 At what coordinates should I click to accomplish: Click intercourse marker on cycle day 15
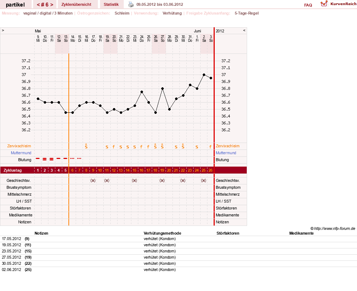(135, 180)
